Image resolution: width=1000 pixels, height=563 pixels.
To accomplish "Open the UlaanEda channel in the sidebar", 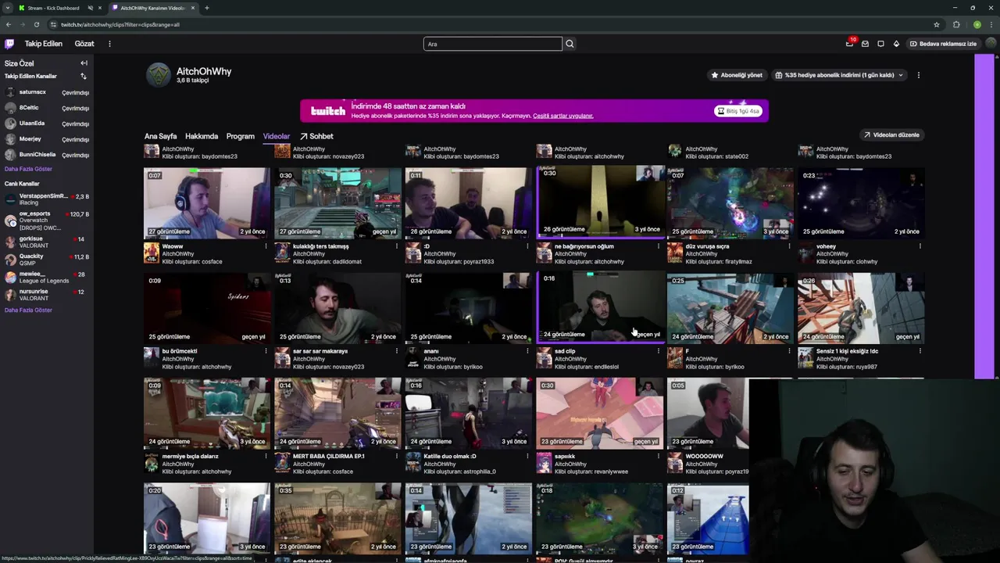I will click(47, 124).
